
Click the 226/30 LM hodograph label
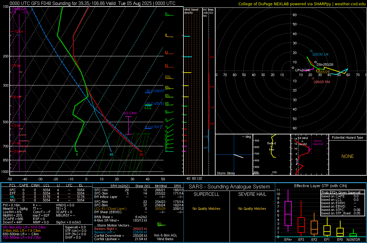(320, 54)
